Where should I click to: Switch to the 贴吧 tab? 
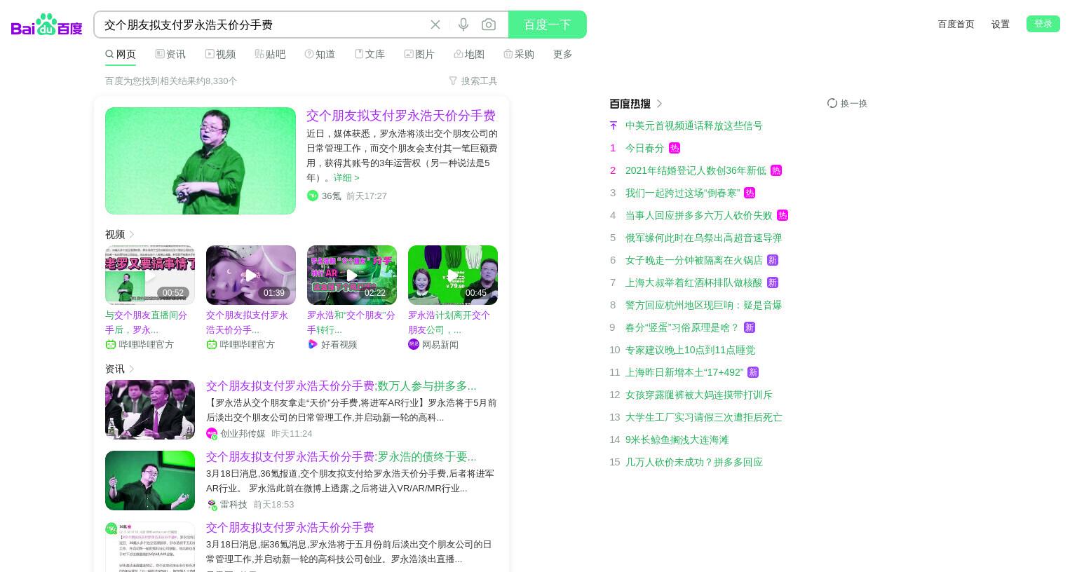tap(270, 54)
